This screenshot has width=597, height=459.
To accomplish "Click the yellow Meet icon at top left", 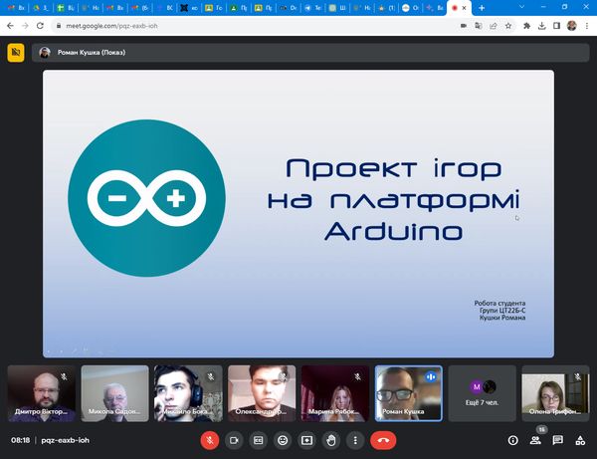I will click(16, 53).
